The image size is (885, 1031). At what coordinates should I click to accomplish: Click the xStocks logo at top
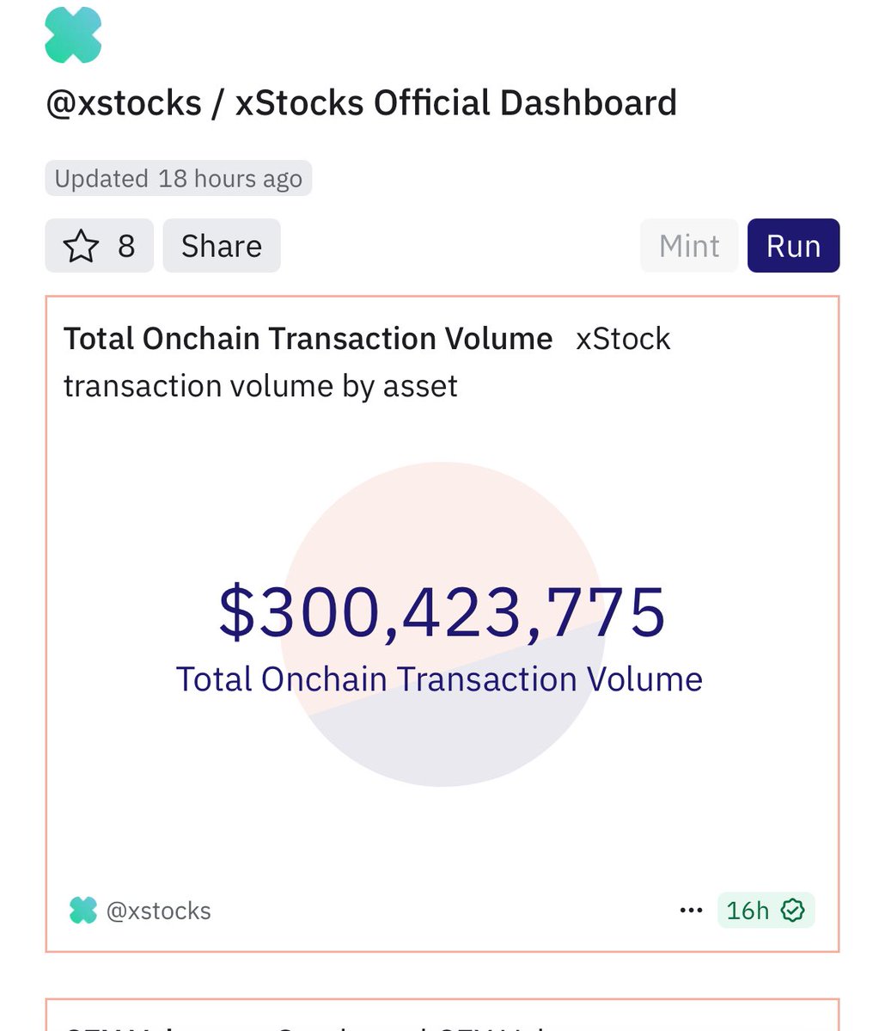tap(73, 34)
